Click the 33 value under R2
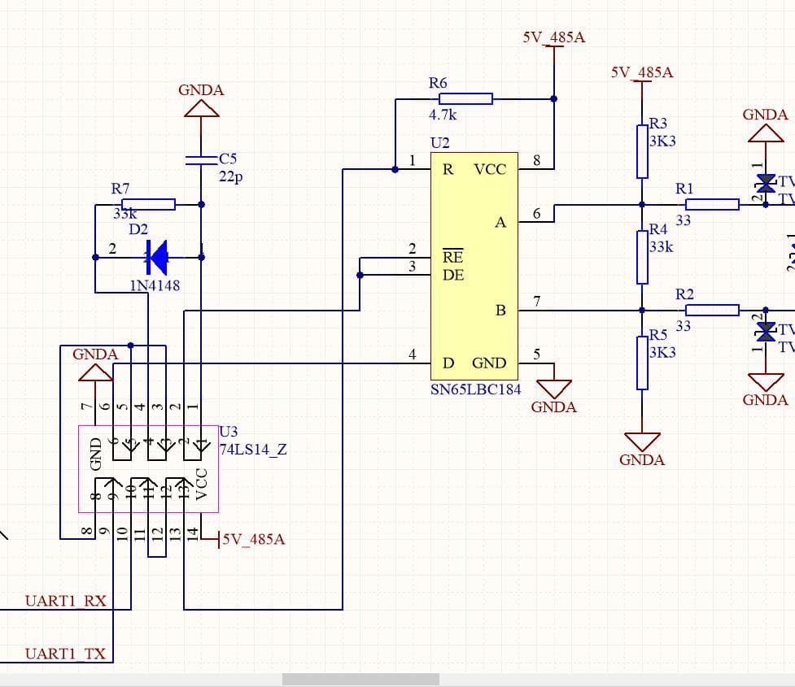795x687 pixels. coord(683,326)
